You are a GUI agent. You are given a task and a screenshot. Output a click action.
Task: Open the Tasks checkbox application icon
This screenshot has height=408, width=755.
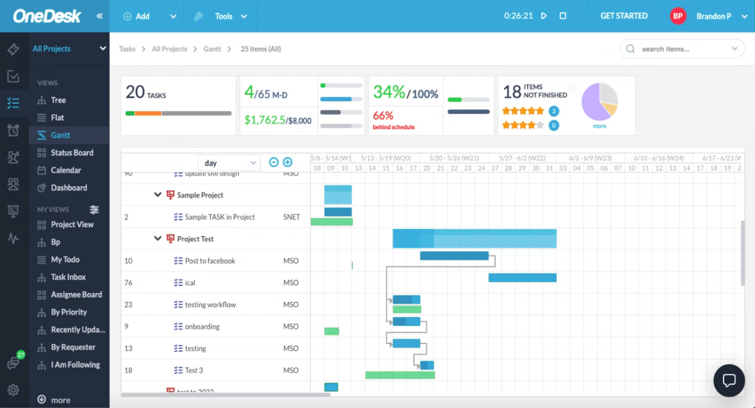(x=13, y=75)
